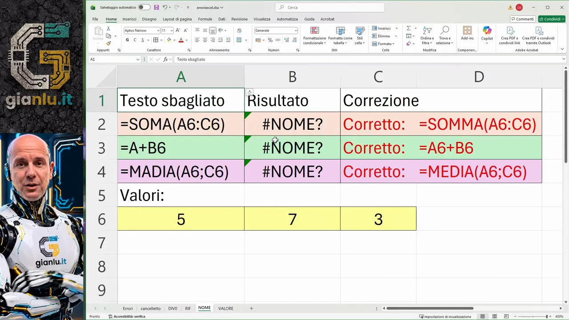This screenshot has width=569, height=320.
Task: Click the Save icon in title bar
Action: (x=156, y=8)
